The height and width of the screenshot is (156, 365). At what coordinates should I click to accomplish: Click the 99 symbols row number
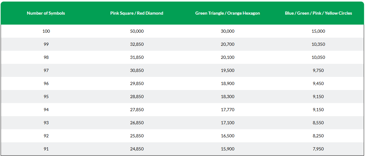point(46,44)
